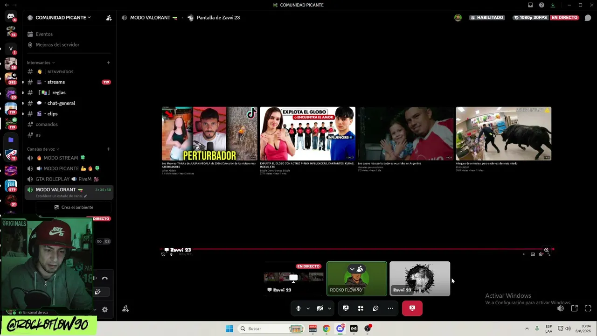Viewport: 597px width, 336px height.
Task: Open the comandos channel
Action: point(69,125)
